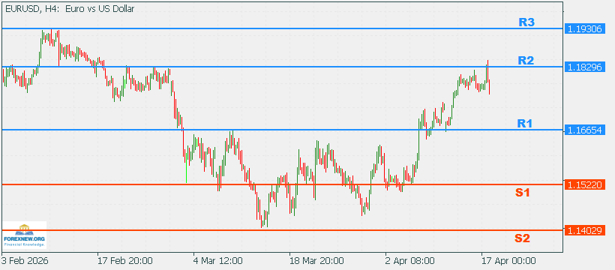This screenshot has height=270, width=615.
Task: Select the 1.18296 price tag
Action: pos(584,67)
